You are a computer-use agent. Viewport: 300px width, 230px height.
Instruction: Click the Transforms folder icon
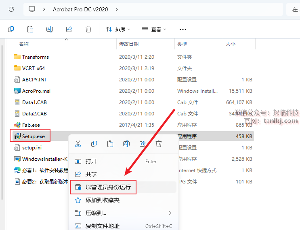click(x=17, y=57)
